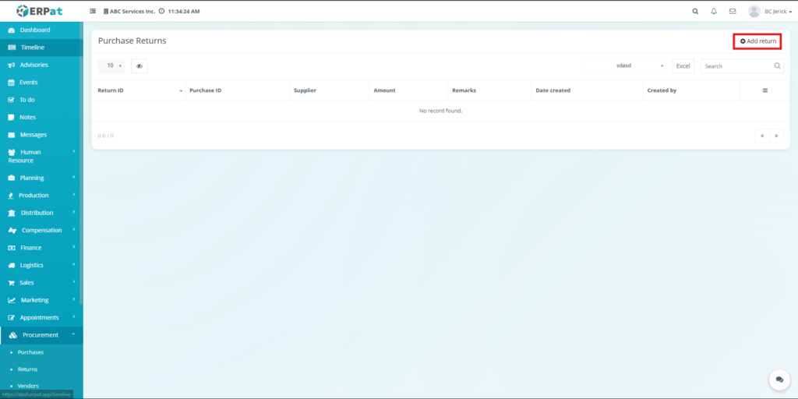This screenshot has height=399, width=798.
Task: Export the table with Excel button
Action: point(683,66)
